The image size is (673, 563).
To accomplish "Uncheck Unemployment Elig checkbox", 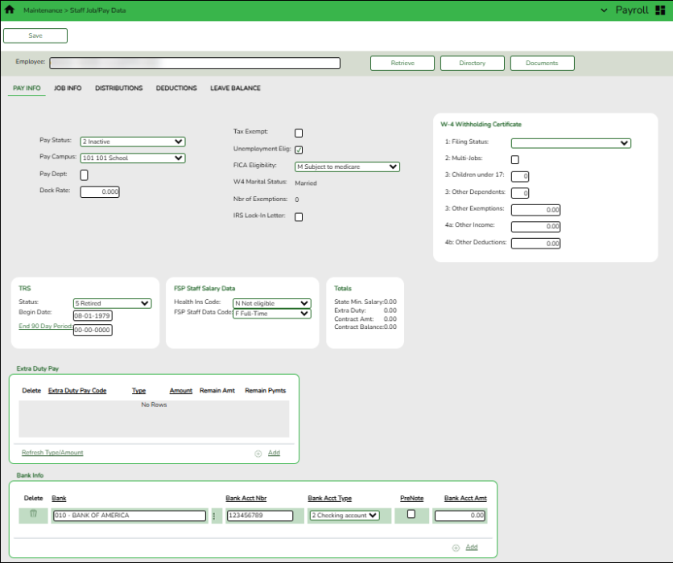I will pos(299,150).
